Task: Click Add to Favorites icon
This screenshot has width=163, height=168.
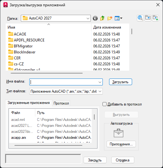Action: tap(155, 18)
